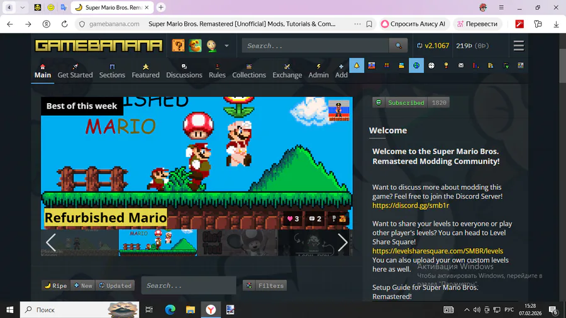Open the question block game icon

tap(178, 45)
